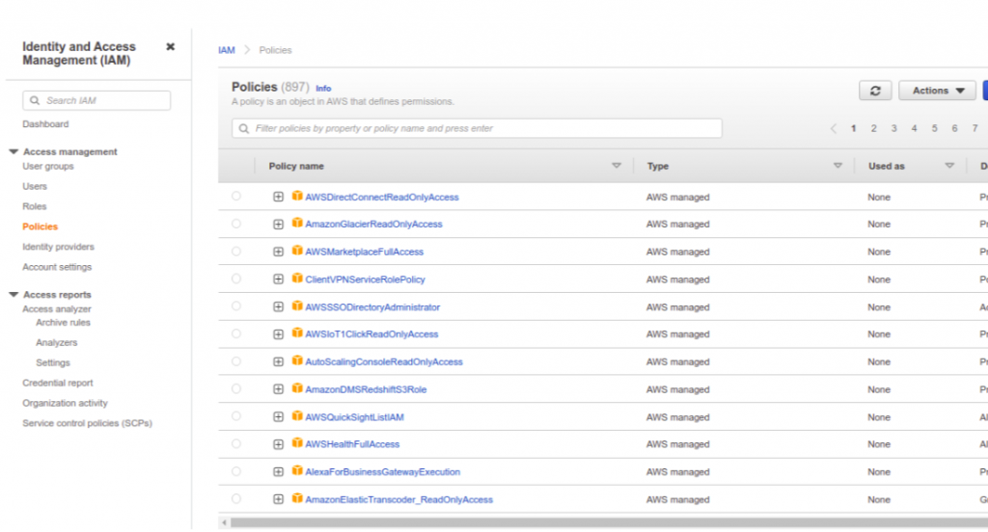Open Organization activity in sidebar
Image resolution: width=988 pixels, height=532 pixels.
[x=65, y=403]
